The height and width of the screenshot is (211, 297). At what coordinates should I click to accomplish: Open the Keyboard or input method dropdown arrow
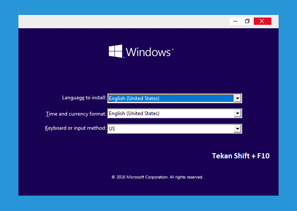coord(237,129)
